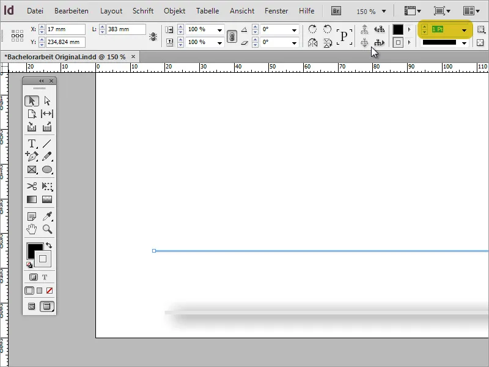489x367 pixels.
Task: Open view options dropdown
Action: pyautogui.click(x=413, y=11)
